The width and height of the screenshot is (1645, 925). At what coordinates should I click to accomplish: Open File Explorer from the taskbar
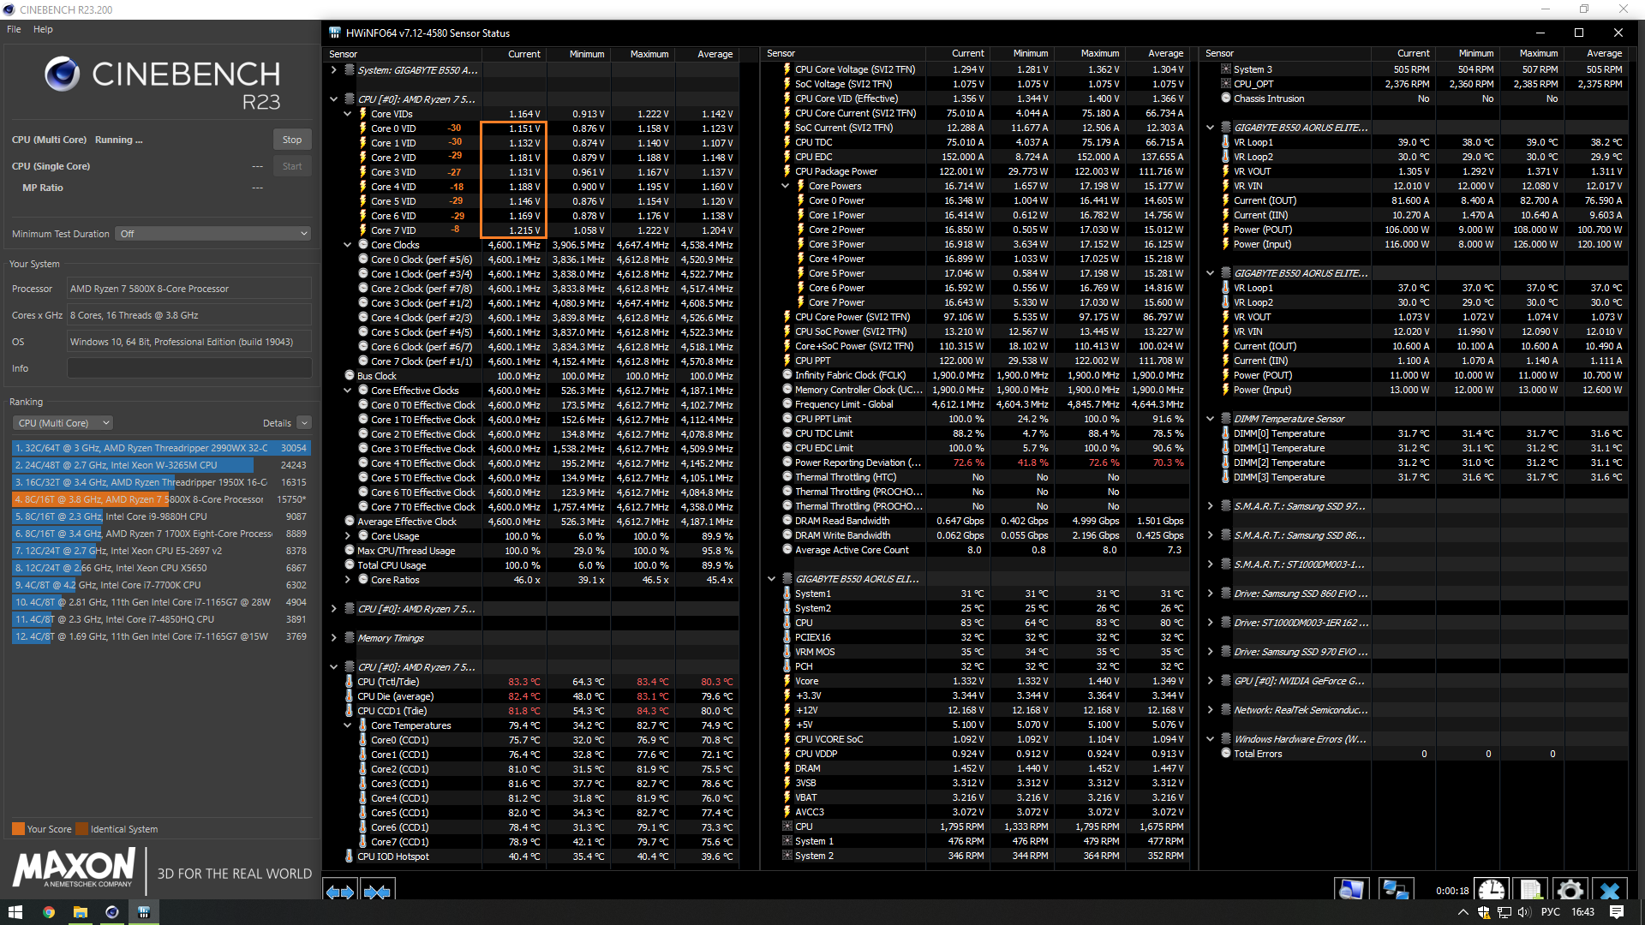click(x=80, y=912)
